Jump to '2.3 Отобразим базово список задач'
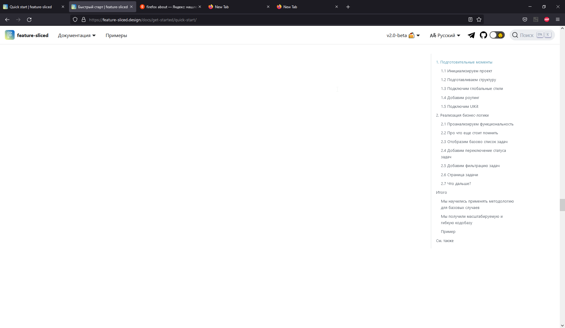 [x=474, y=142]
